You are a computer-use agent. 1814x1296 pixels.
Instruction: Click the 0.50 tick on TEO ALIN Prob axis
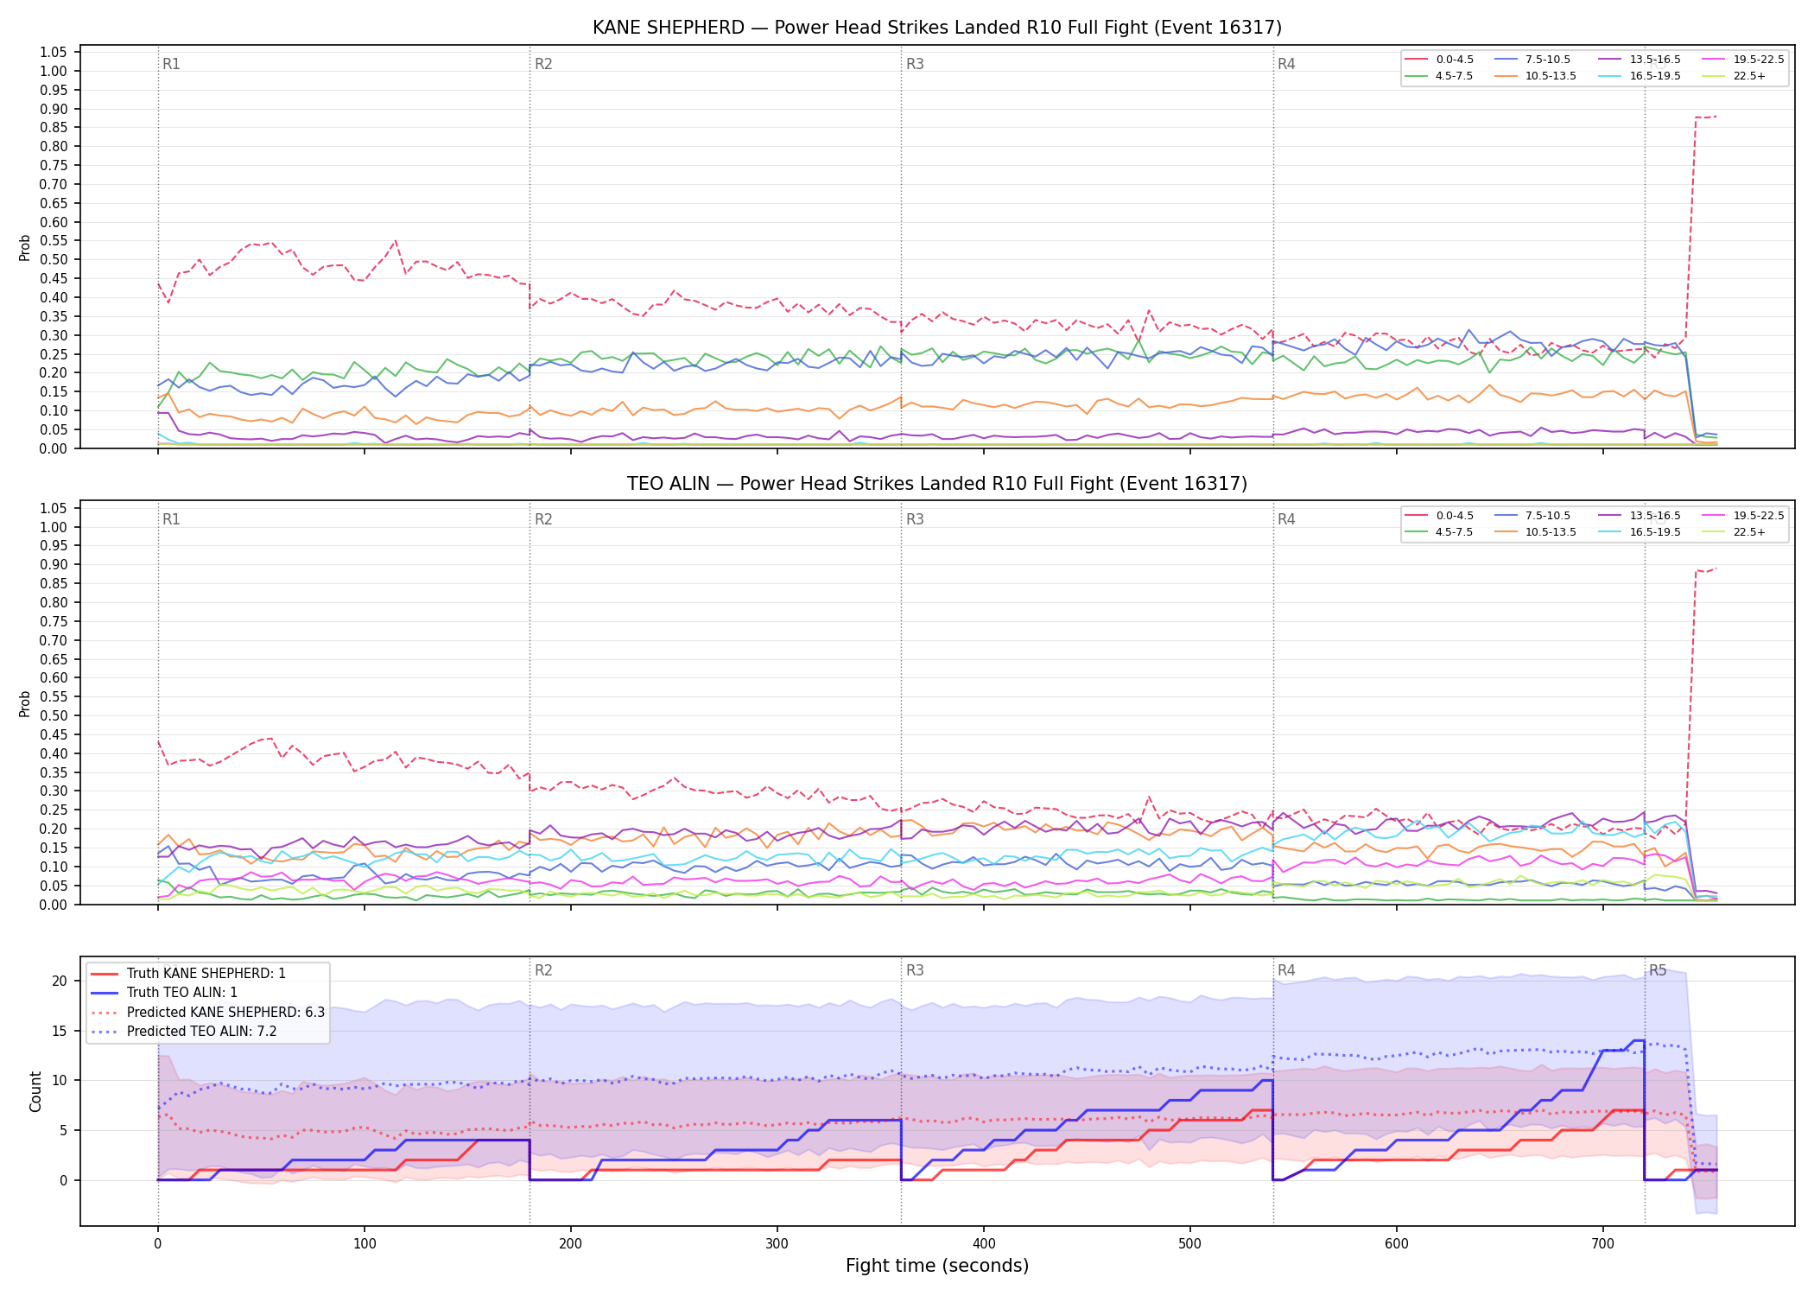click(54, 715)
